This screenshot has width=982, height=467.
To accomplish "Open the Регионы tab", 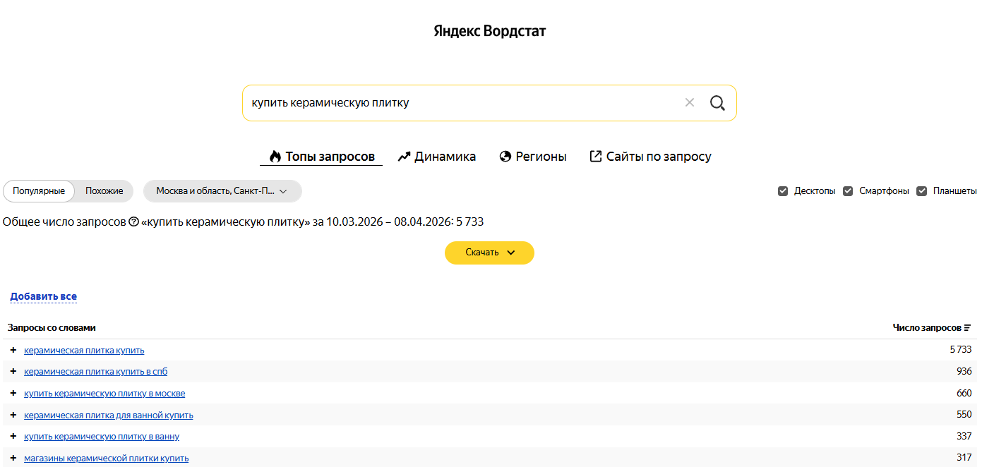I will coord(533,157).
